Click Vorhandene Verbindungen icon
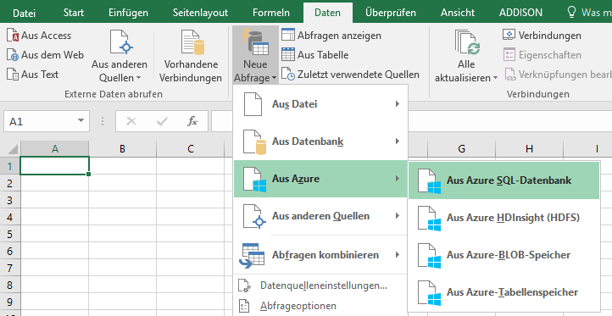Image resolution: width=612 pixels, height=316 pixels. 192,42
